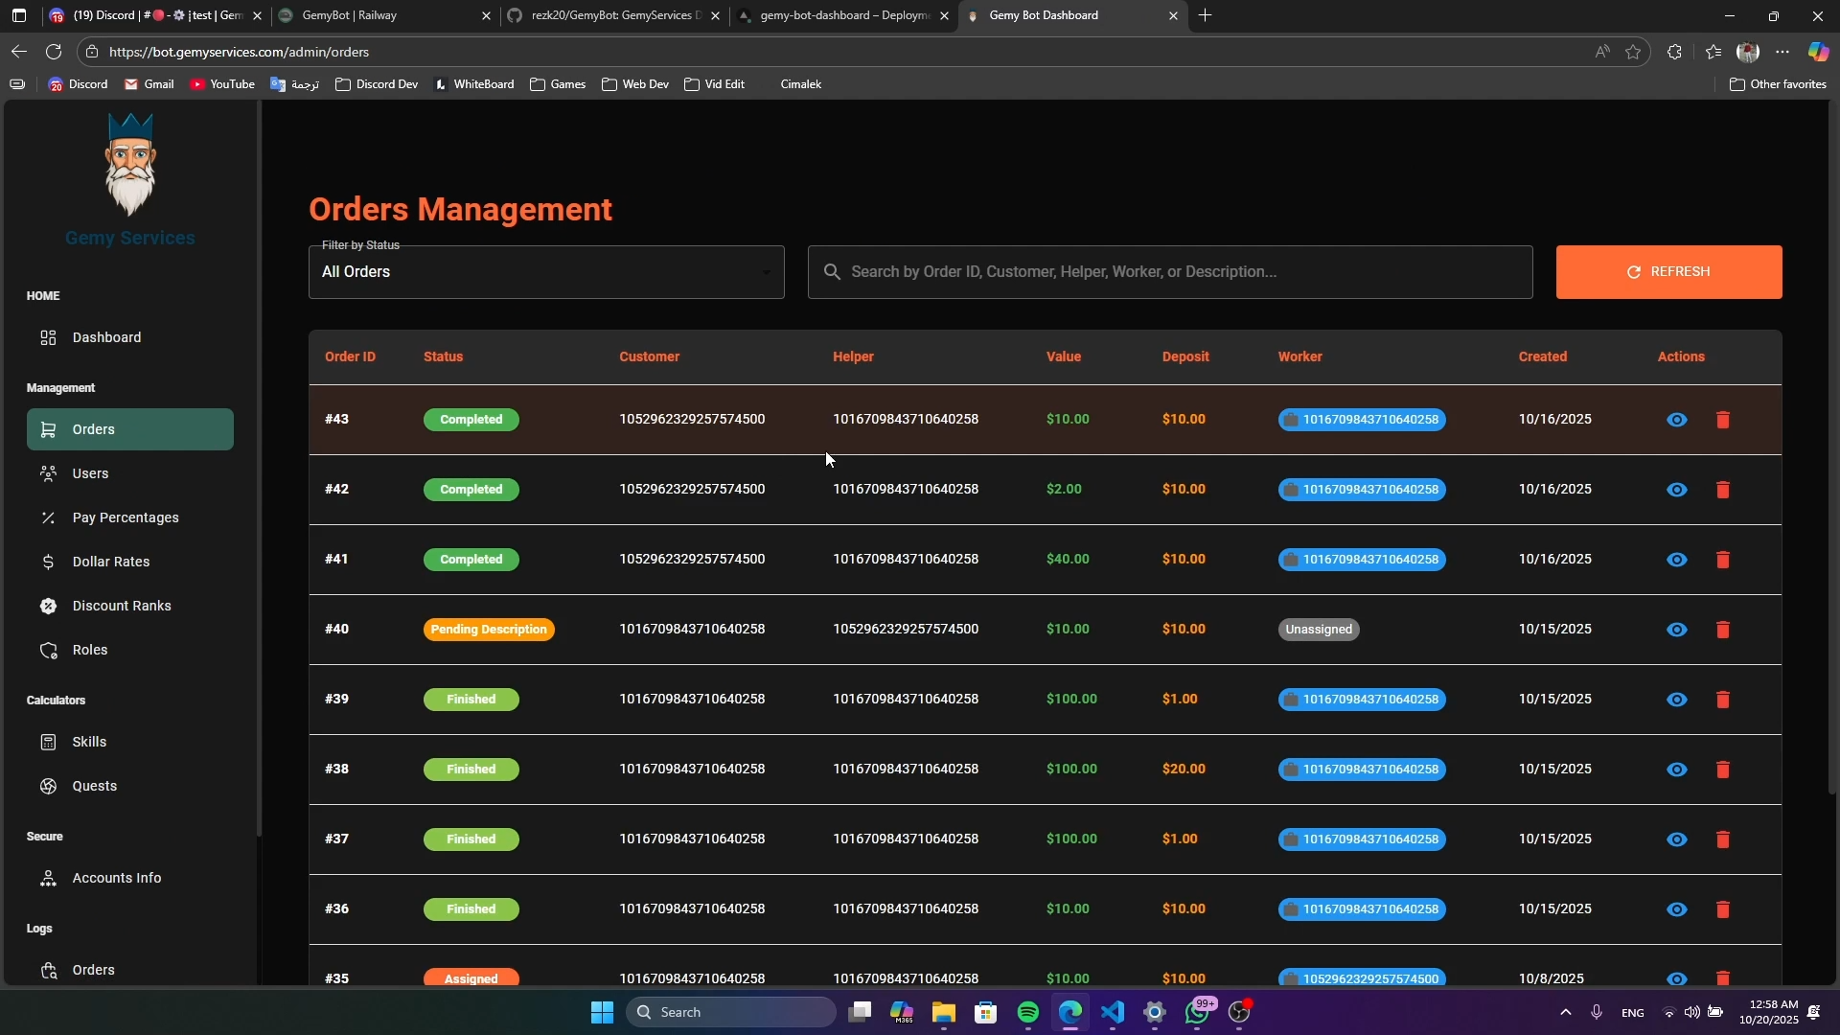This screenshot has height=1035, width=1840.
Task: Expand system tray hidden icons chevron
Action: [x=1565, y=1013]
